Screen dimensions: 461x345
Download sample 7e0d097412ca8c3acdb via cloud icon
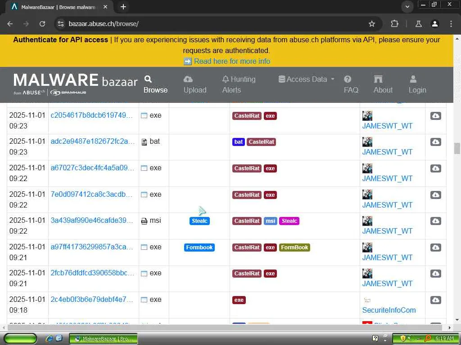point(435,195)
